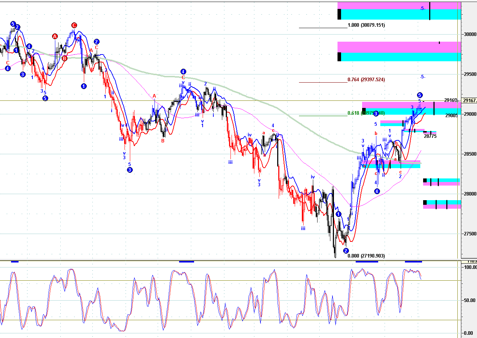Select the 0.000 (27190.903) Fibonacci label
This screenshot has width=477, height=338.
click(x=366, y=256)
